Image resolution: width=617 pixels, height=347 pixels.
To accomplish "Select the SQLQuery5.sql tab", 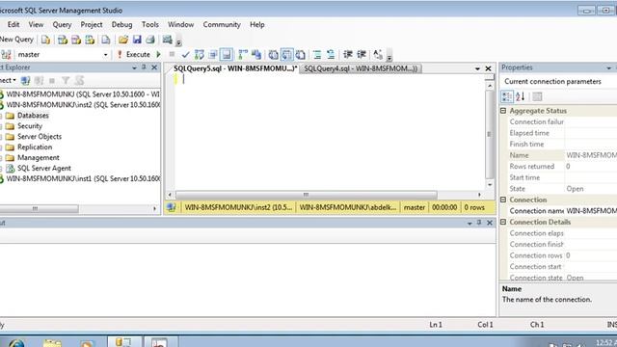I will coord(235,68).
